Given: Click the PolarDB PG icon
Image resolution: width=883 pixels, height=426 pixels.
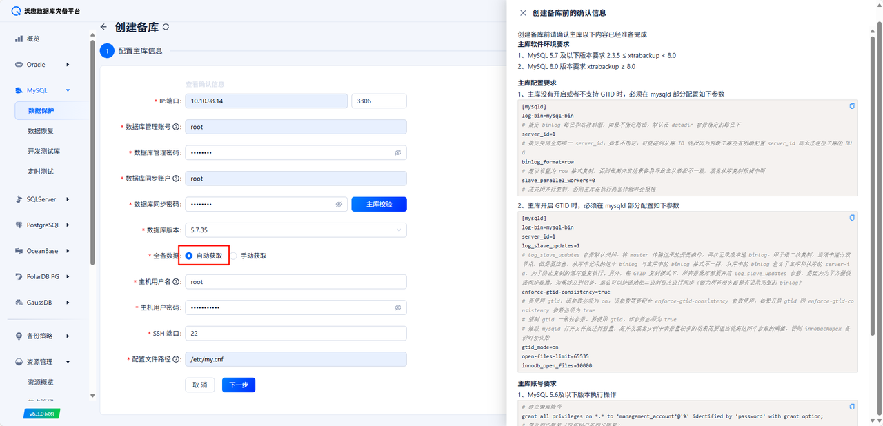Looking at the screenshot, I should (x=19, y=276).
